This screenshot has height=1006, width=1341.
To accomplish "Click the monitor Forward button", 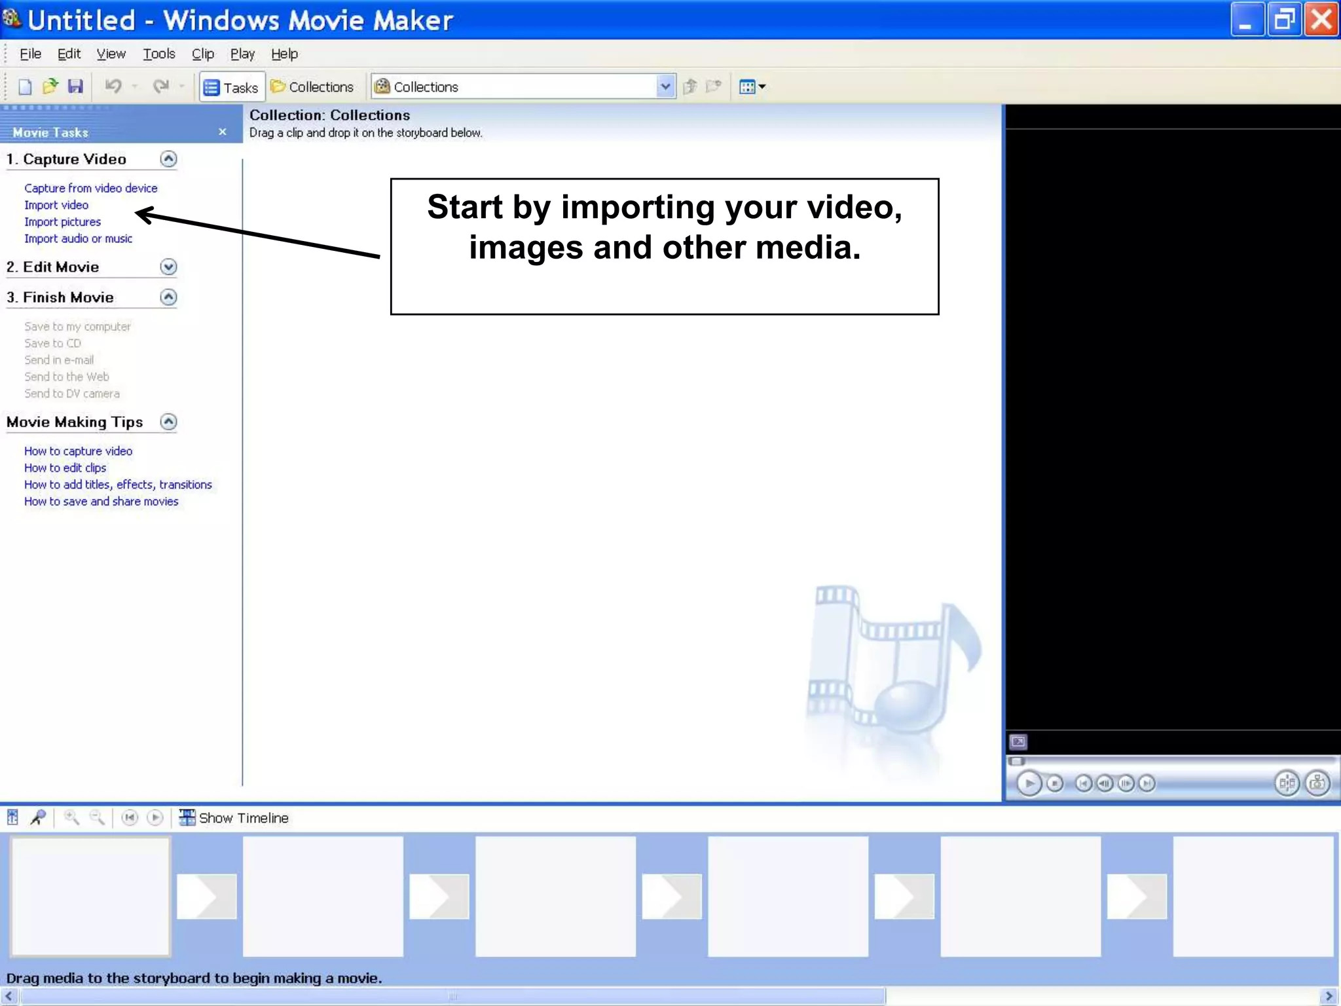I will pos(1147,783).
